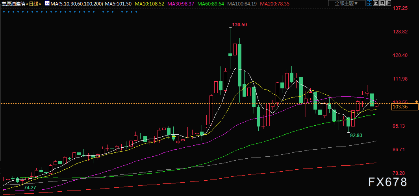Click the 86.71 price axis label
419x196 pixels.
click(399, 149)
